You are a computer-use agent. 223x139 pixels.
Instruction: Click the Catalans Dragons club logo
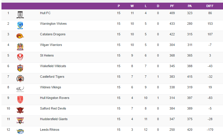(20, 36)
